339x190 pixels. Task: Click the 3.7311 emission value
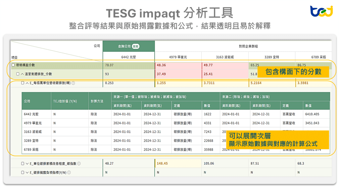click(209, 83)
